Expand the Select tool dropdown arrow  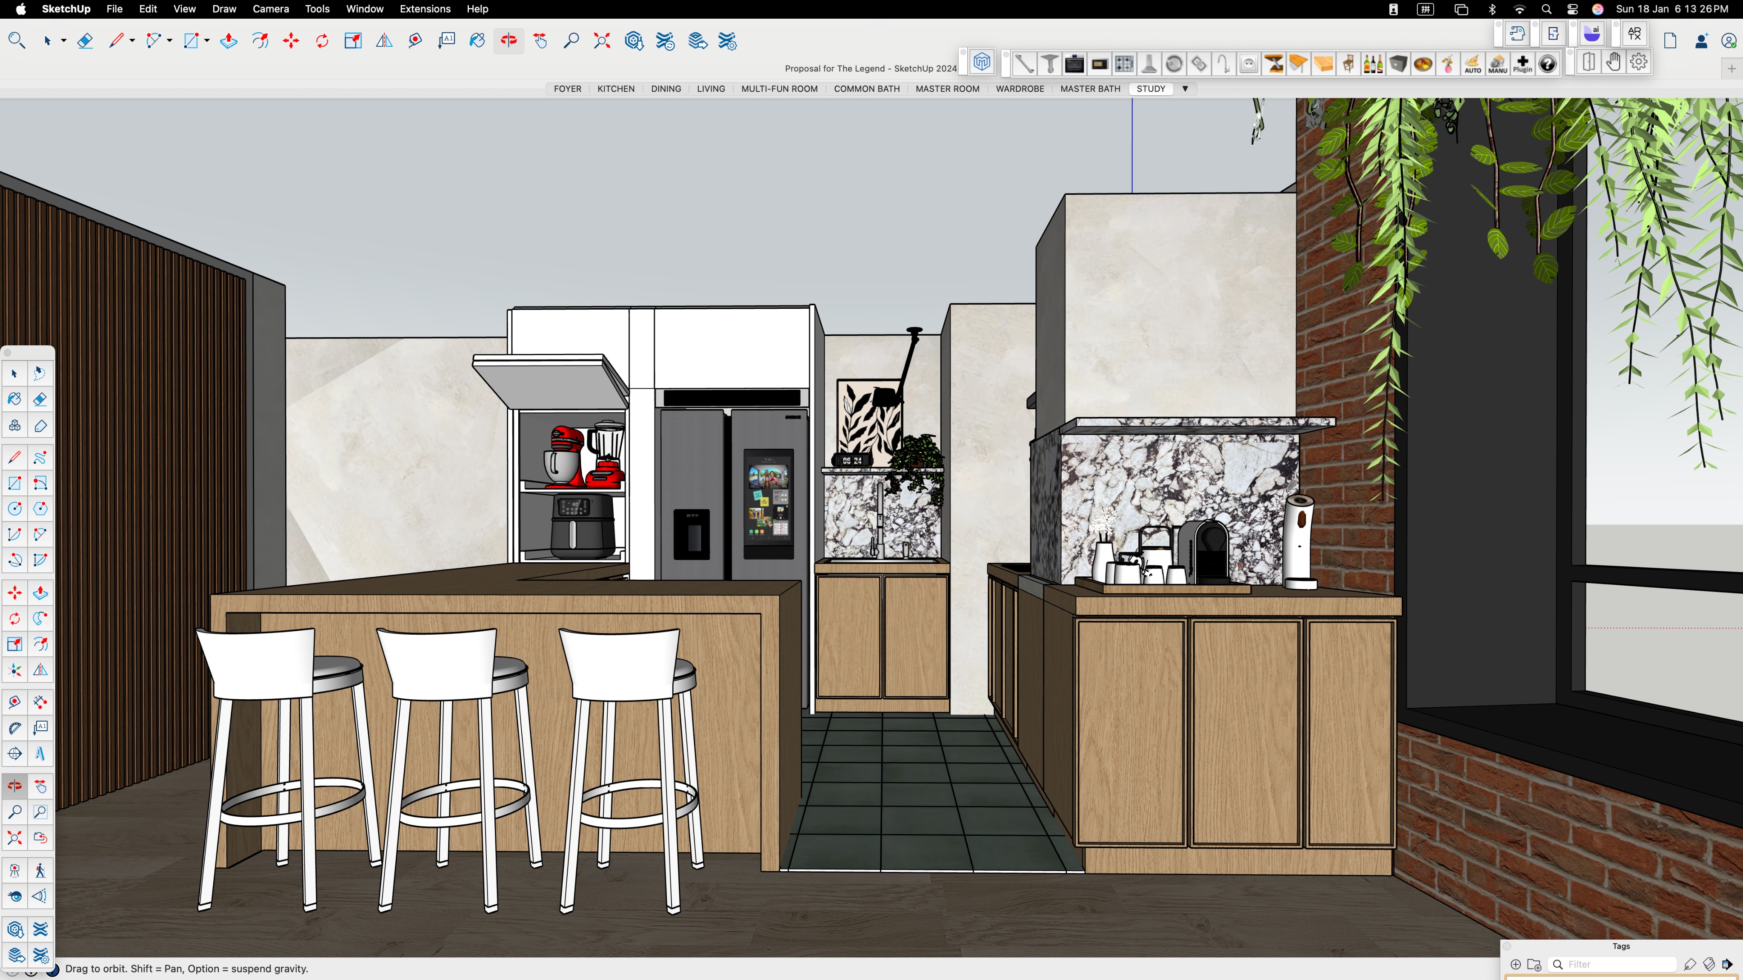(x=63, y=40)
